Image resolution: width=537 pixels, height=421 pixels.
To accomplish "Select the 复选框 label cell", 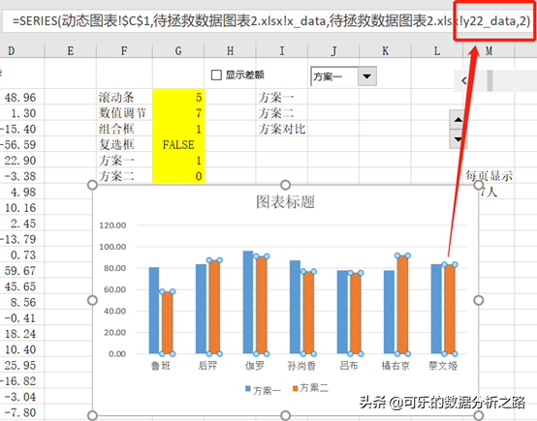I will pyautogui.click(x=124, y=144).
